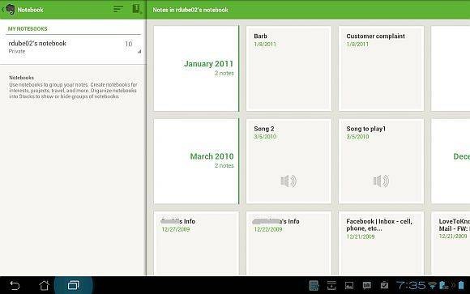Tap the Android back button
Screen dimensions: 470x294
coord(15,285)
